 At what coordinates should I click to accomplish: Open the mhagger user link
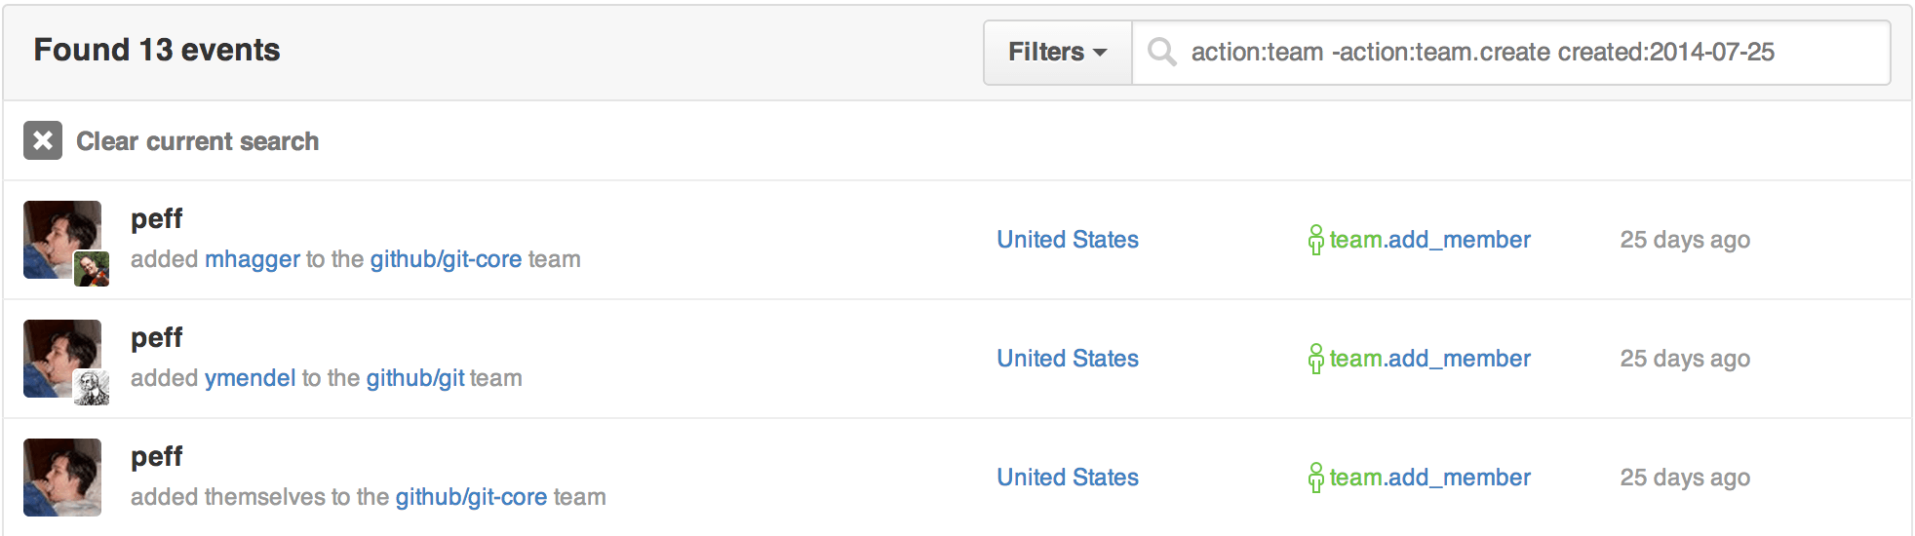pos(253,259)
